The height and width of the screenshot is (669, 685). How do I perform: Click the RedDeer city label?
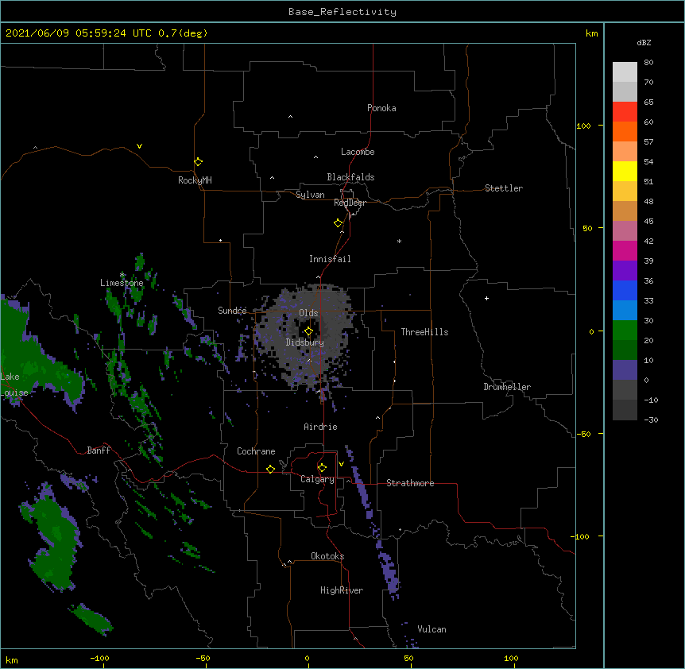[350, 203]
